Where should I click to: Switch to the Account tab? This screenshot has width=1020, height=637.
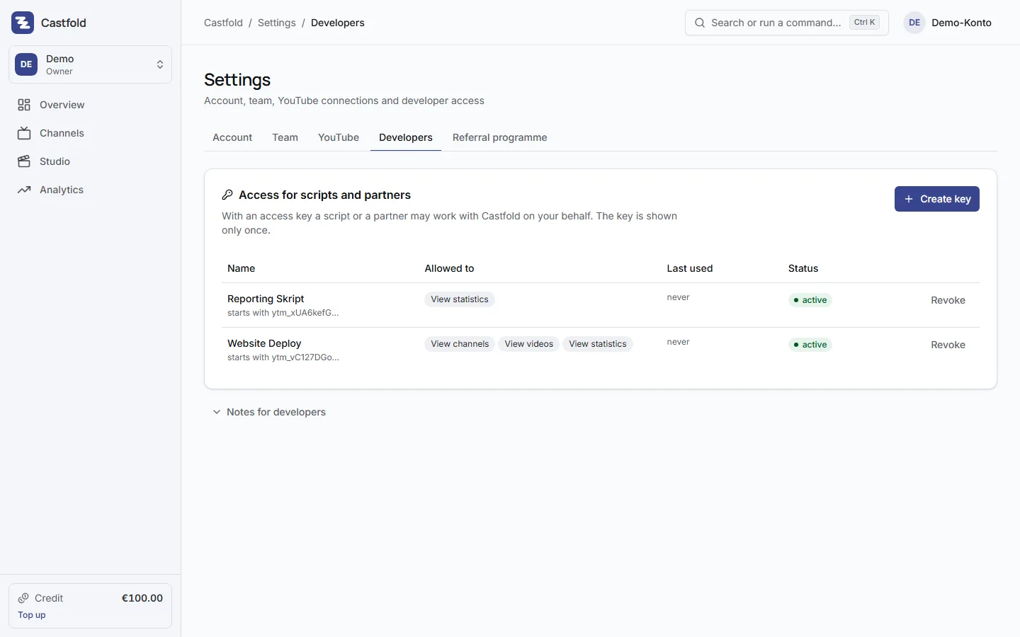pos(232,137)
